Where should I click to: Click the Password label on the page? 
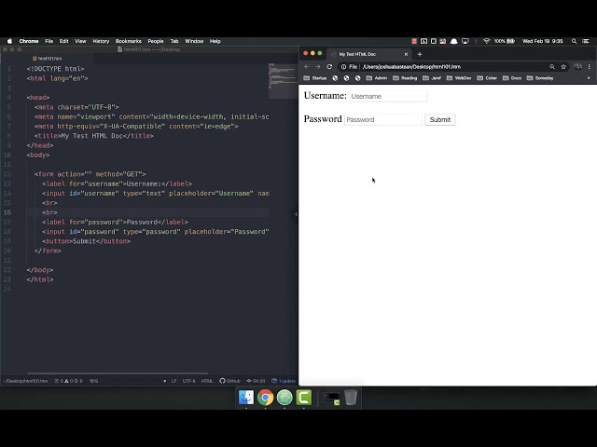coord(323,119)
